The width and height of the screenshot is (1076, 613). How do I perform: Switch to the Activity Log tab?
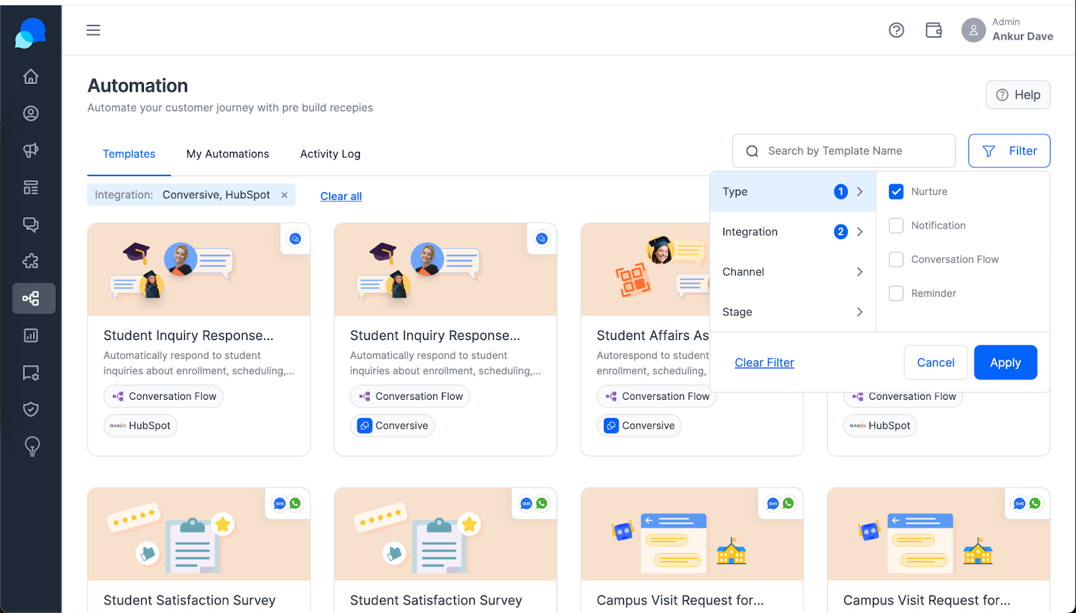tap(330, 154)
